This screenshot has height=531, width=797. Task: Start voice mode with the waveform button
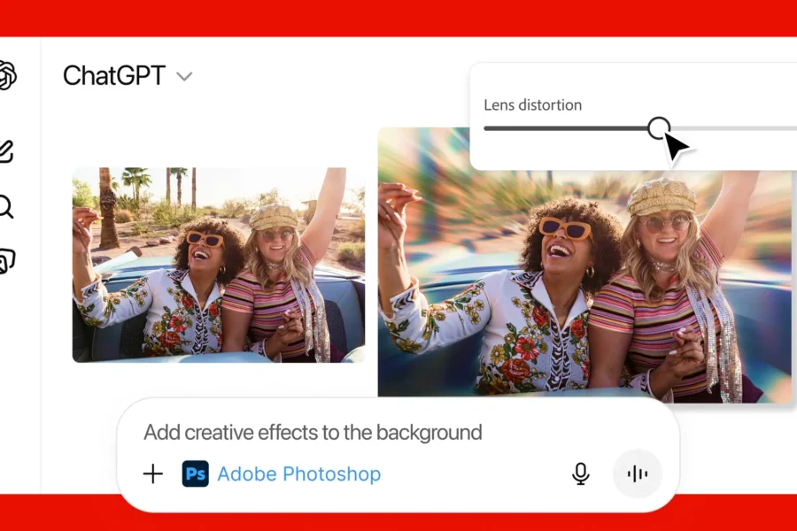[x=637, y=473]
